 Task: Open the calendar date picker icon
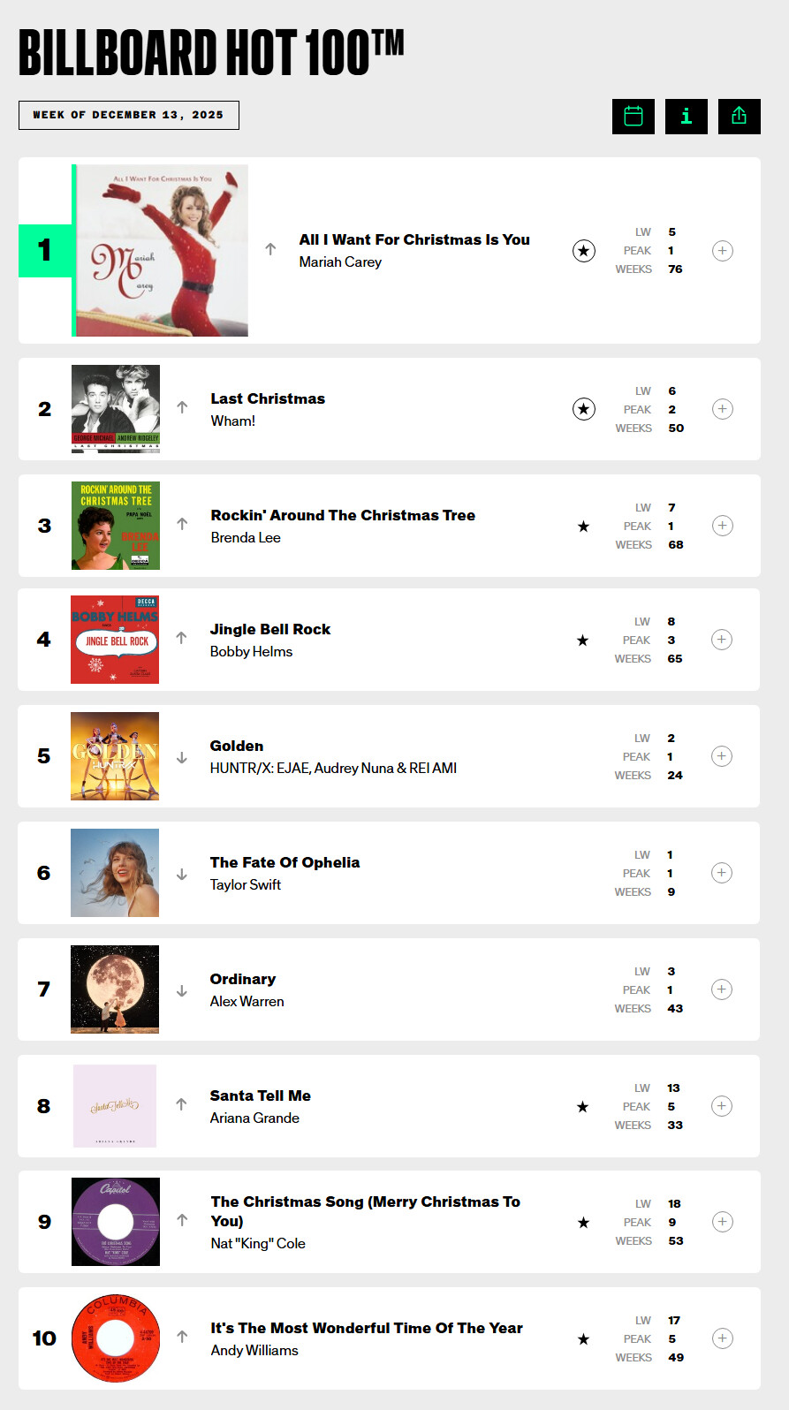(633, 116)
